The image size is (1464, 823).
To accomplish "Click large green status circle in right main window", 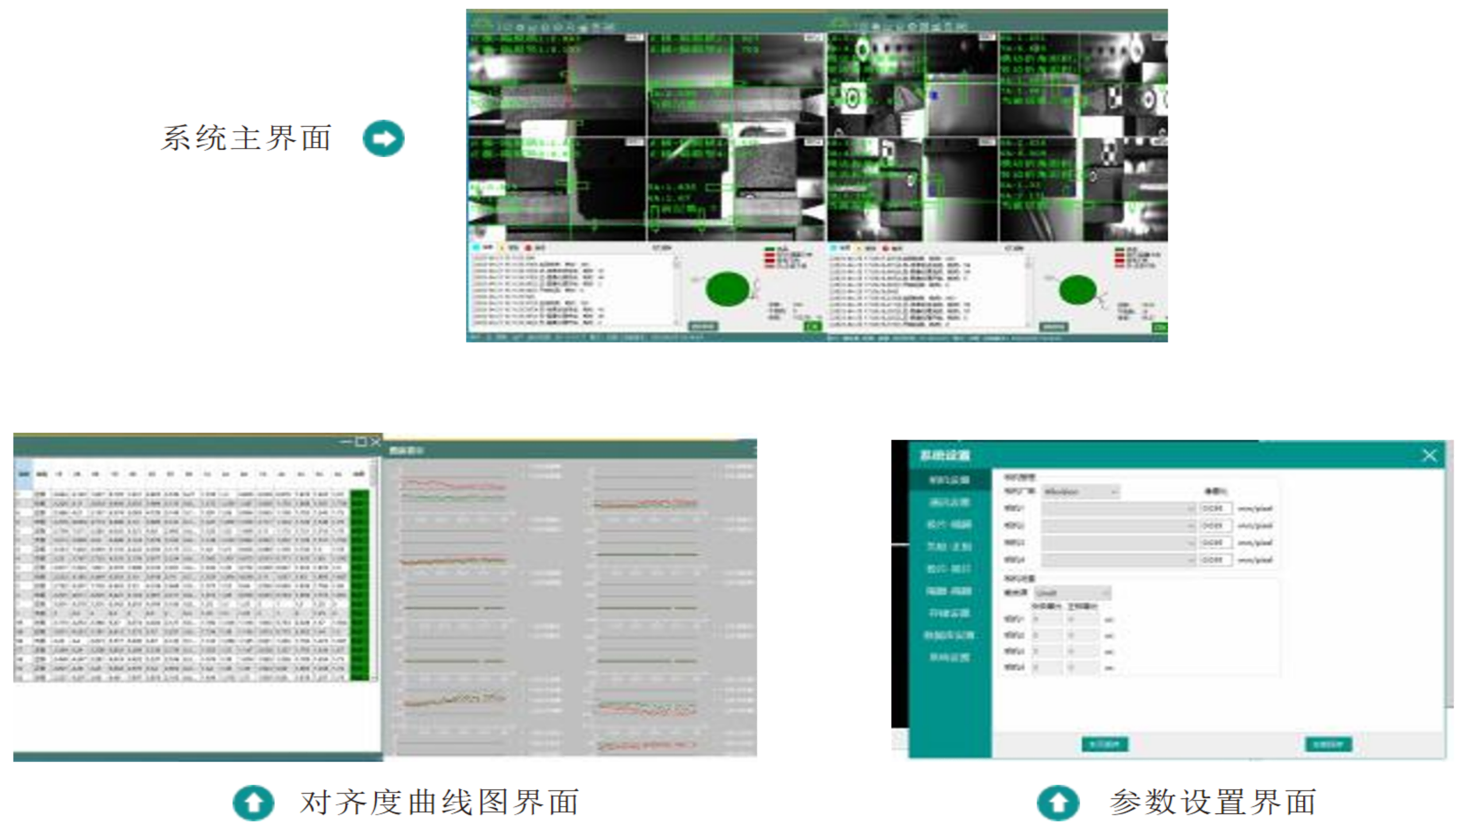I will click(1078, 290).
